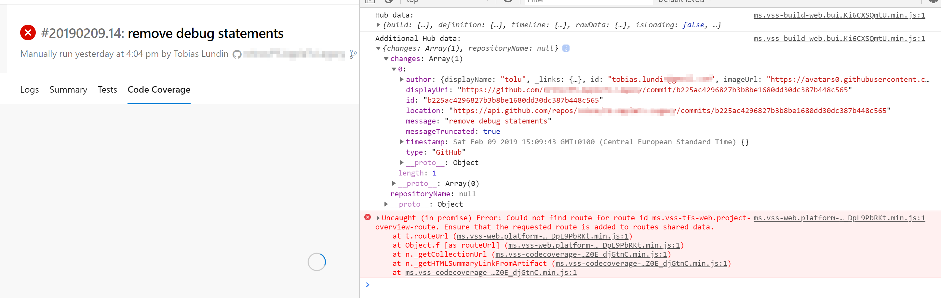
Task: Switch to the Summary tab
Action: pos(68,90)
